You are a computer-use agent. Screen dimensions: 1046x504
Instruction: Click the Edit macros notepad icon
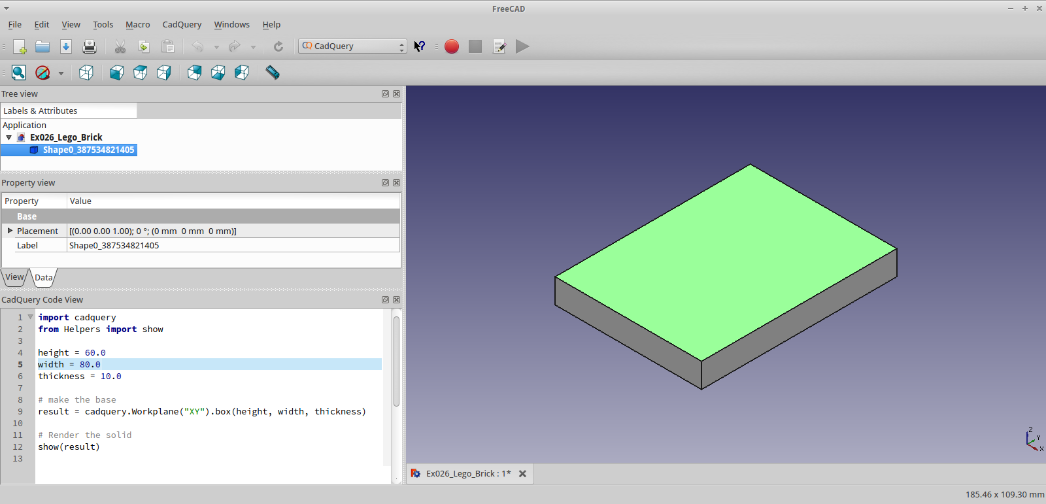point(499,46)
